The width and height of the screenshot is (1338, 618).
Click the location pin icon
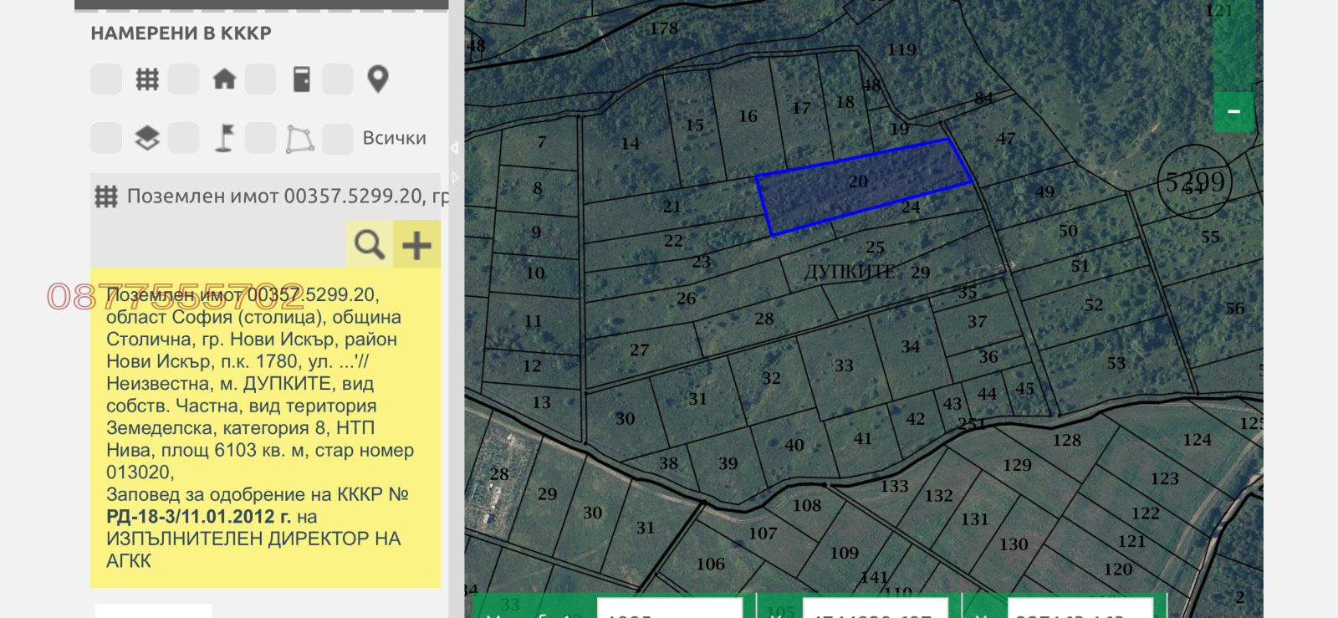pos(378,79)
